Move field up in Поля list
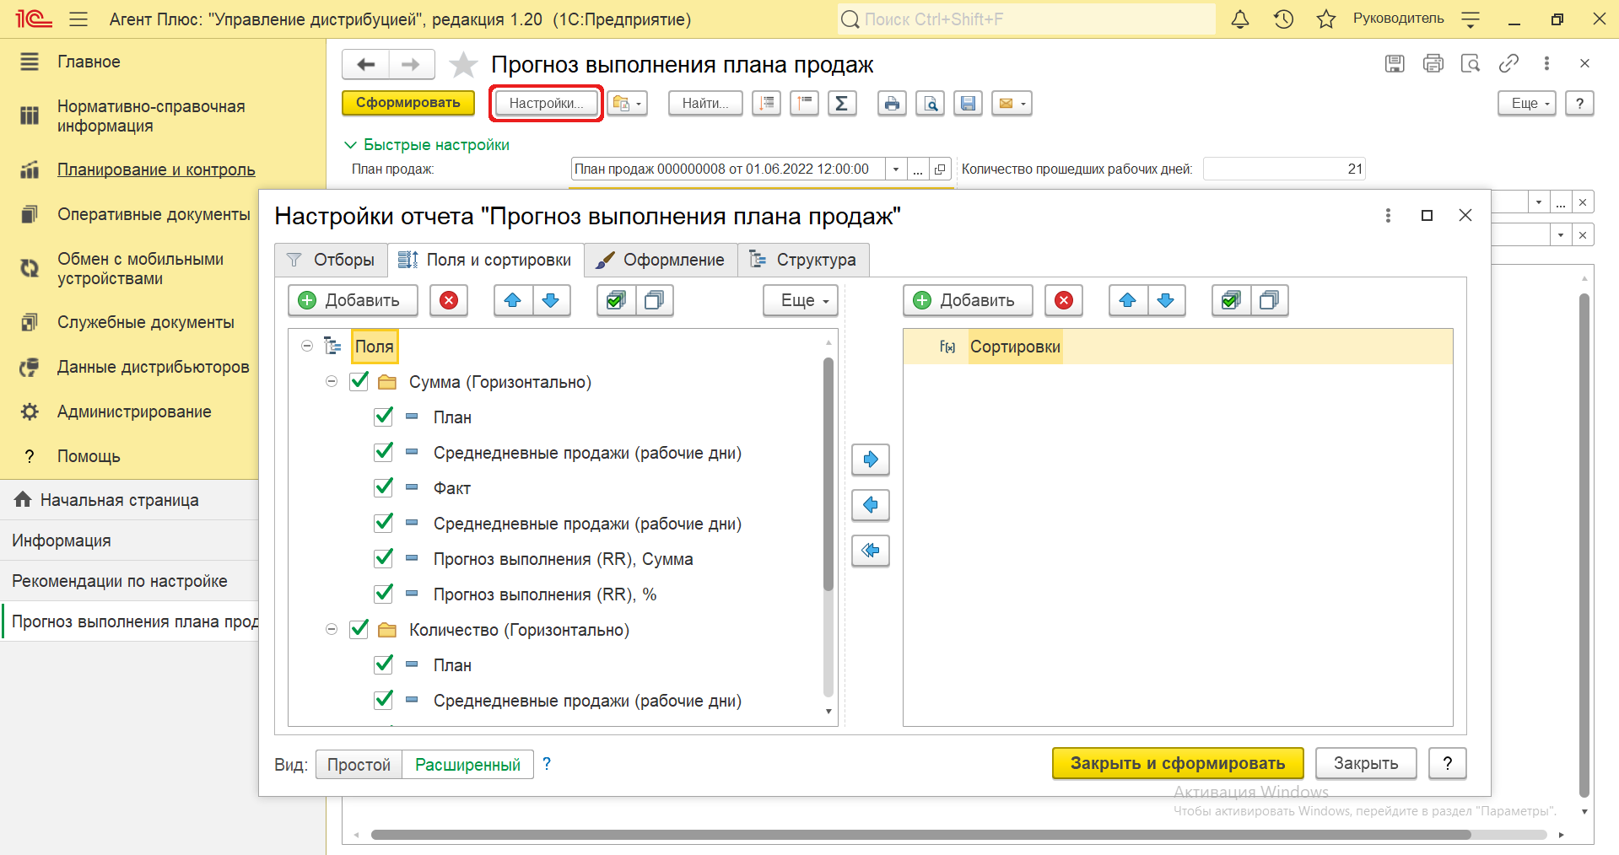Image resolution: width=1619 pixels, height=855 pixels. 513,300
